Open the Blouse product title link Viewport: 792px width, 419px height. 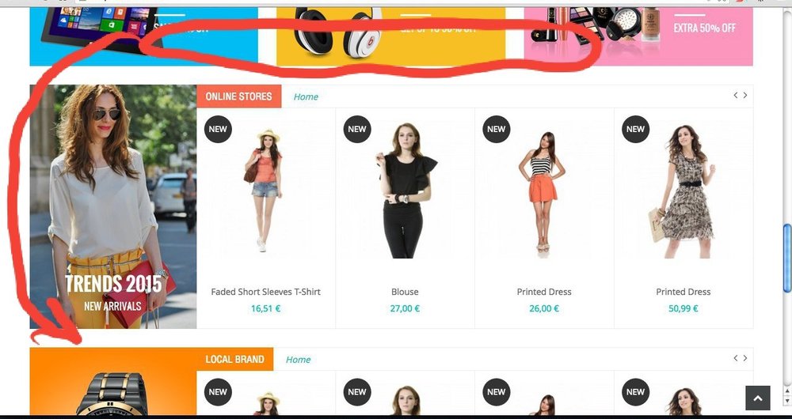point(405,292)
